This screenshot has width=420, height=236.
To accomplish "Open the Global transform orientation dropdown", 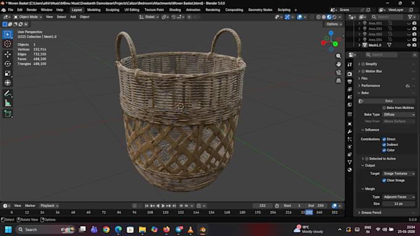I will (149, 17).
